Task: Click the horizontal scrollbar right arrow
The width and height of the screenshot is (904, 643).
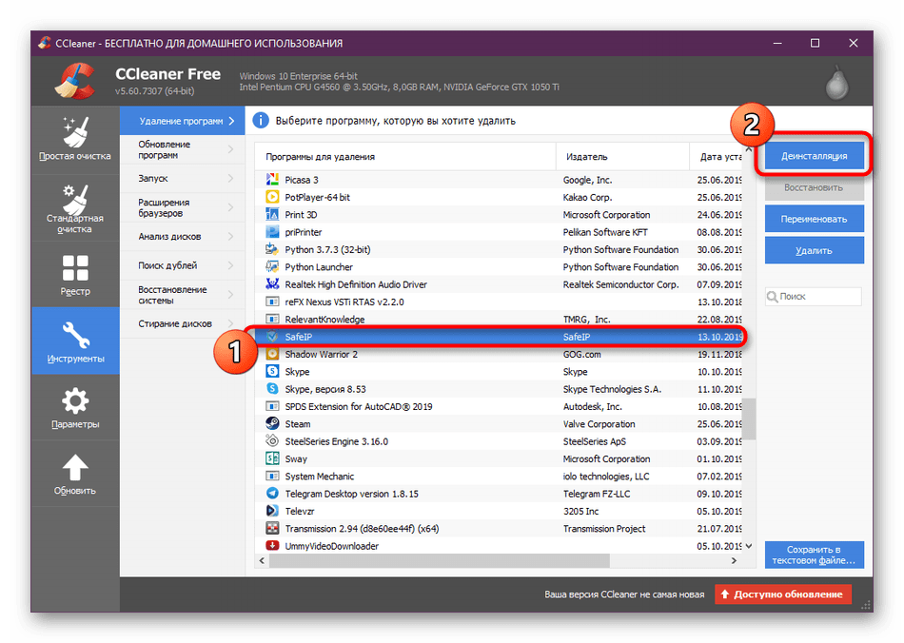Action: (x=734, y=560)
